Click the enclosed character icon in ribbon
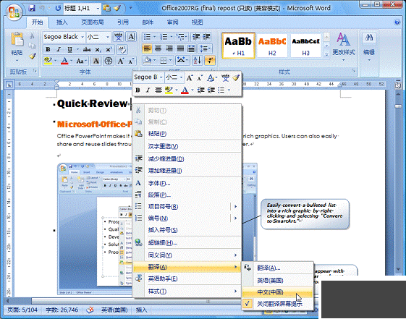Screen dimensions: 406x319 (x=109, y=61)
